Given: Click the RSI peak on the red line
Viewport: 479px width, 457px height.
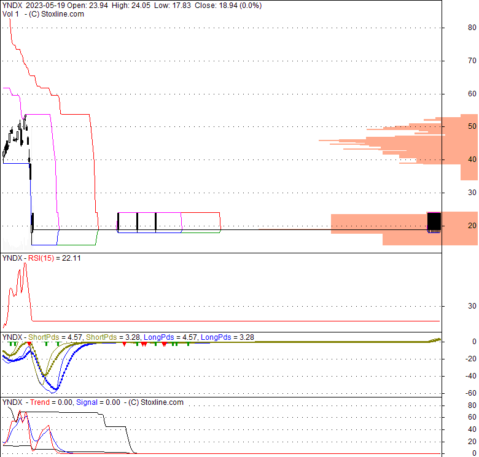Looking at the screenshot, I should click(x=25, y=264).
